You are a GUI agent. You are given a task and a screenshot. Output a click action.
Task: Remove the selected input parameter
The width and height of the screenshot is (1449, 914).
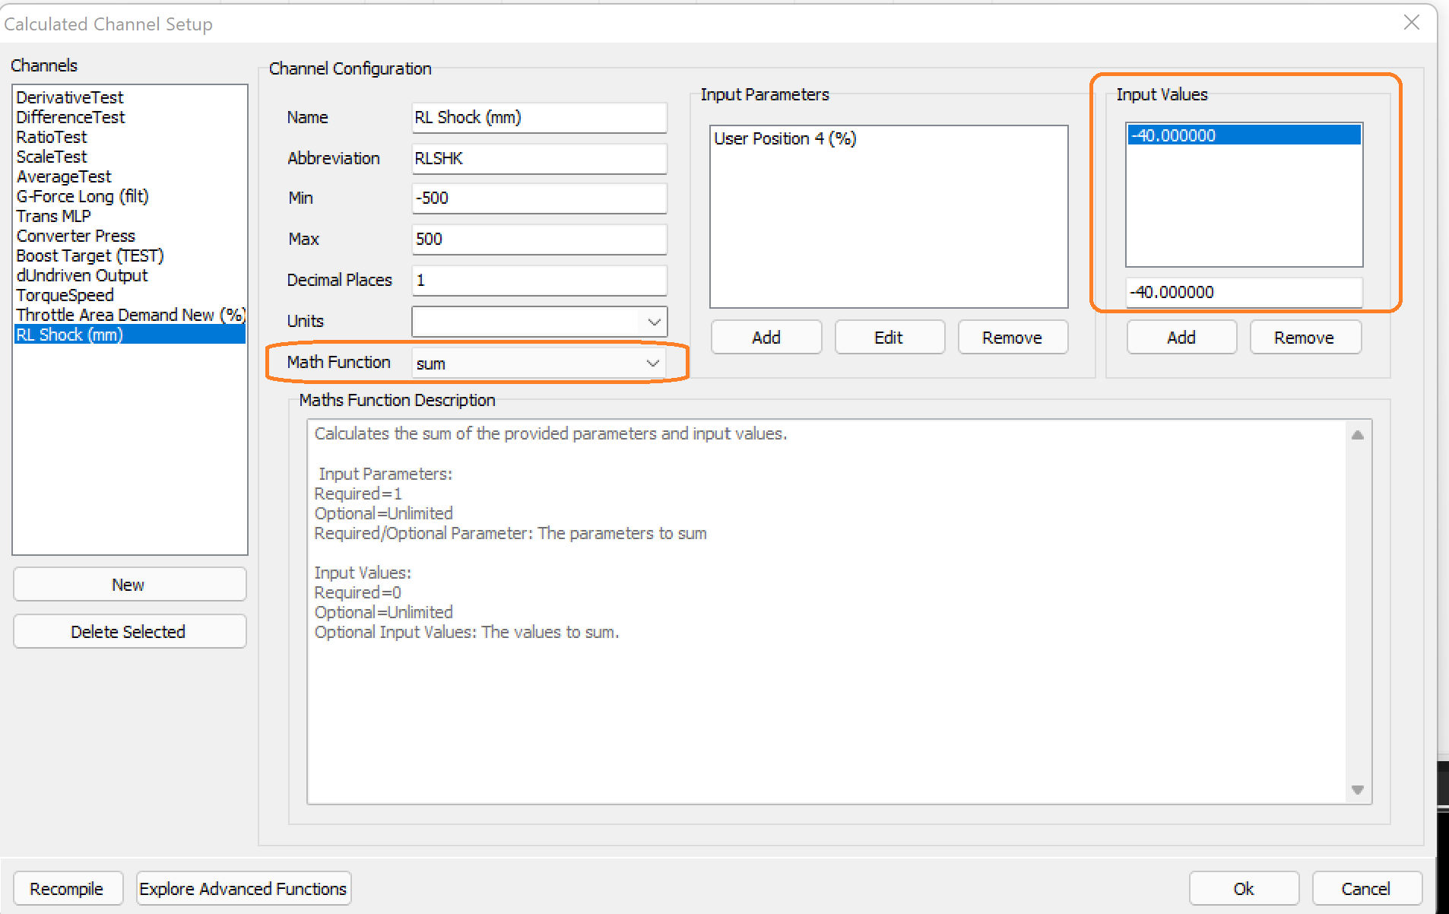(1012, 338)
